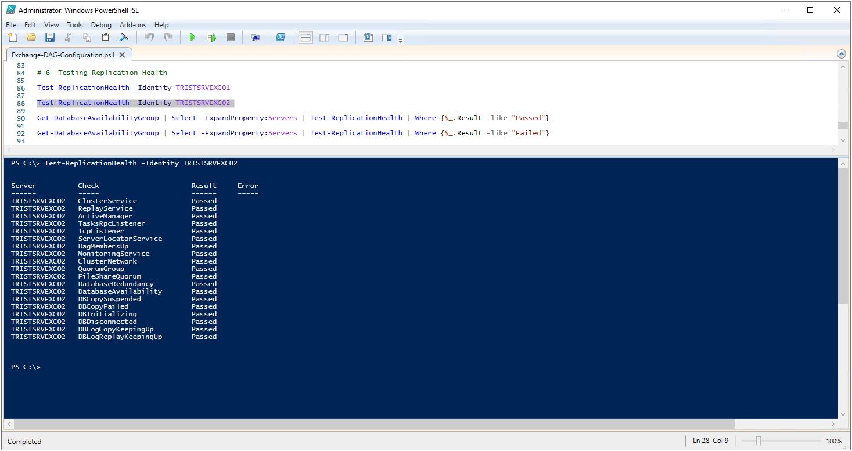Click the QuorumGroup check in output
The width and height of the screenshot is (852, 451).
[x=101, y=269]
